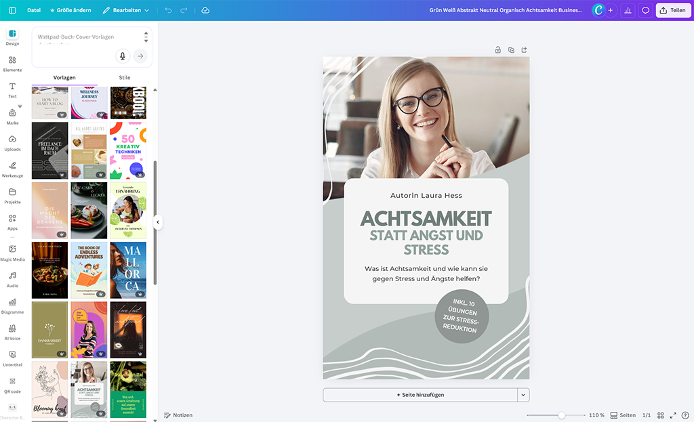
Task: Open the Design sidebar panel
Action: (x=12, y=37)
